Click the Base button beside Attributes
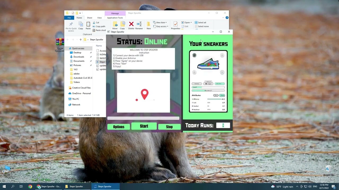The width and height of the screenshot is (339, 190). pyautogui.click(x=216, y=95)
